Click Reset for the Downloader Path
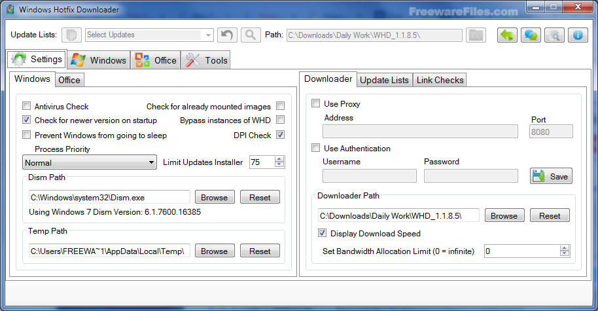The height and width of the screenshot is (311, 598). 550,215
